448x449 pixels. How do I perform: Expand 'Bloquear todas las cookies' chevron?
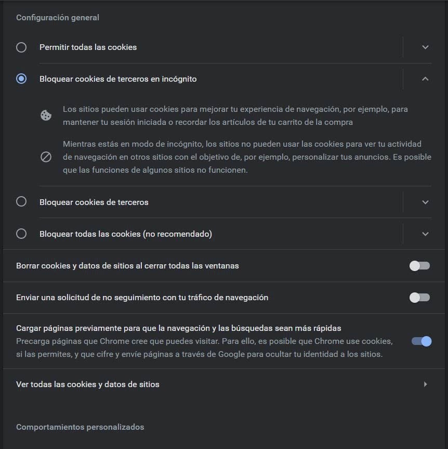click(x=425, y=234)
